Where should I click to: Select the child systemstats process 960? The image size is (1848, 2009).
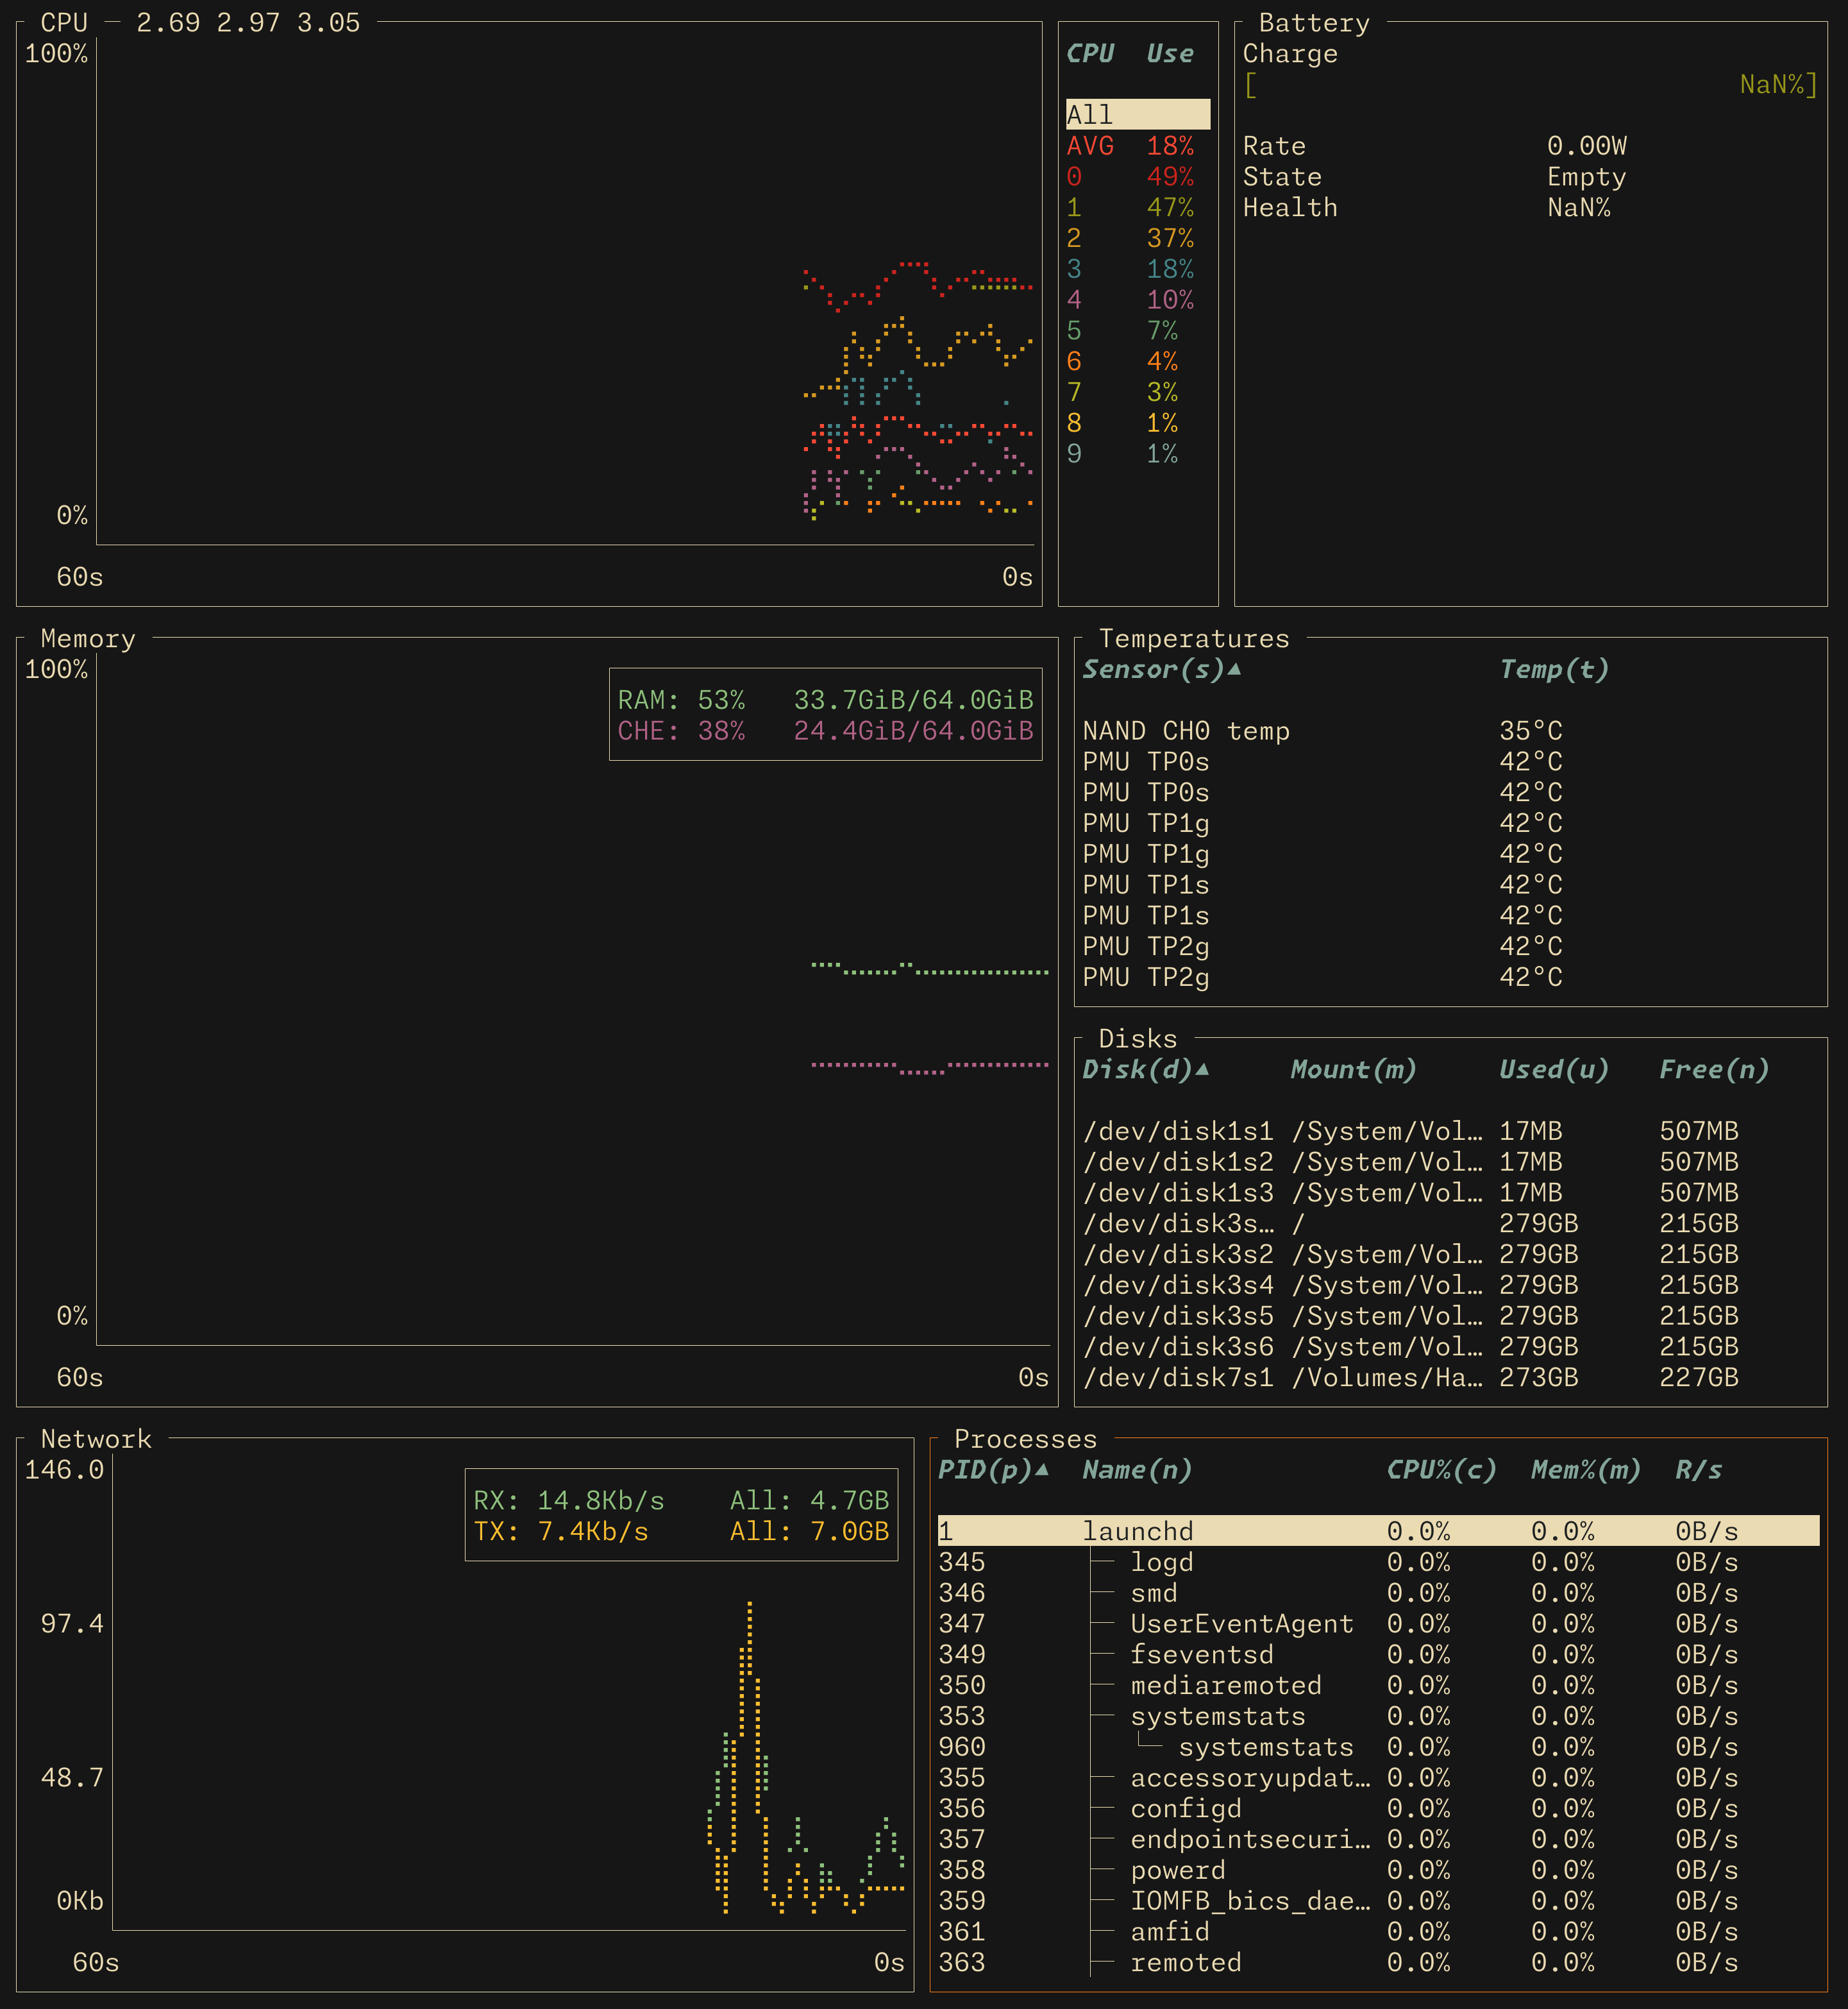coord(1265,1747)
